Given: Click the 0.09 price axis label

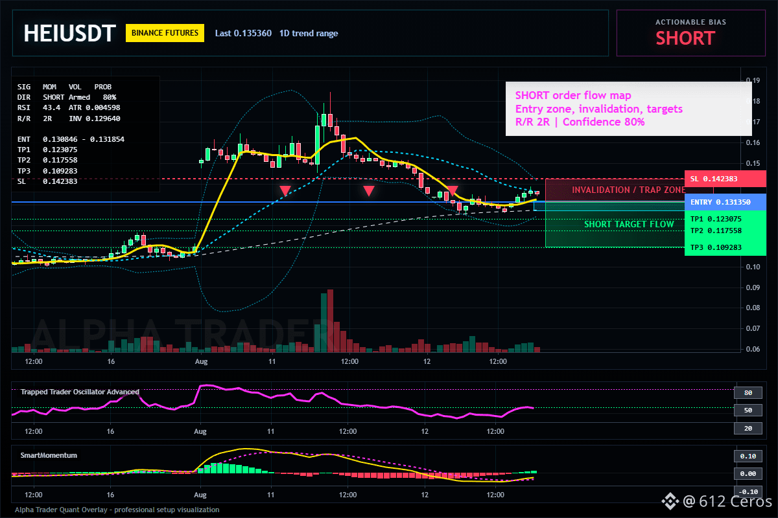Looking at the screenshot, I should point(753,287).
